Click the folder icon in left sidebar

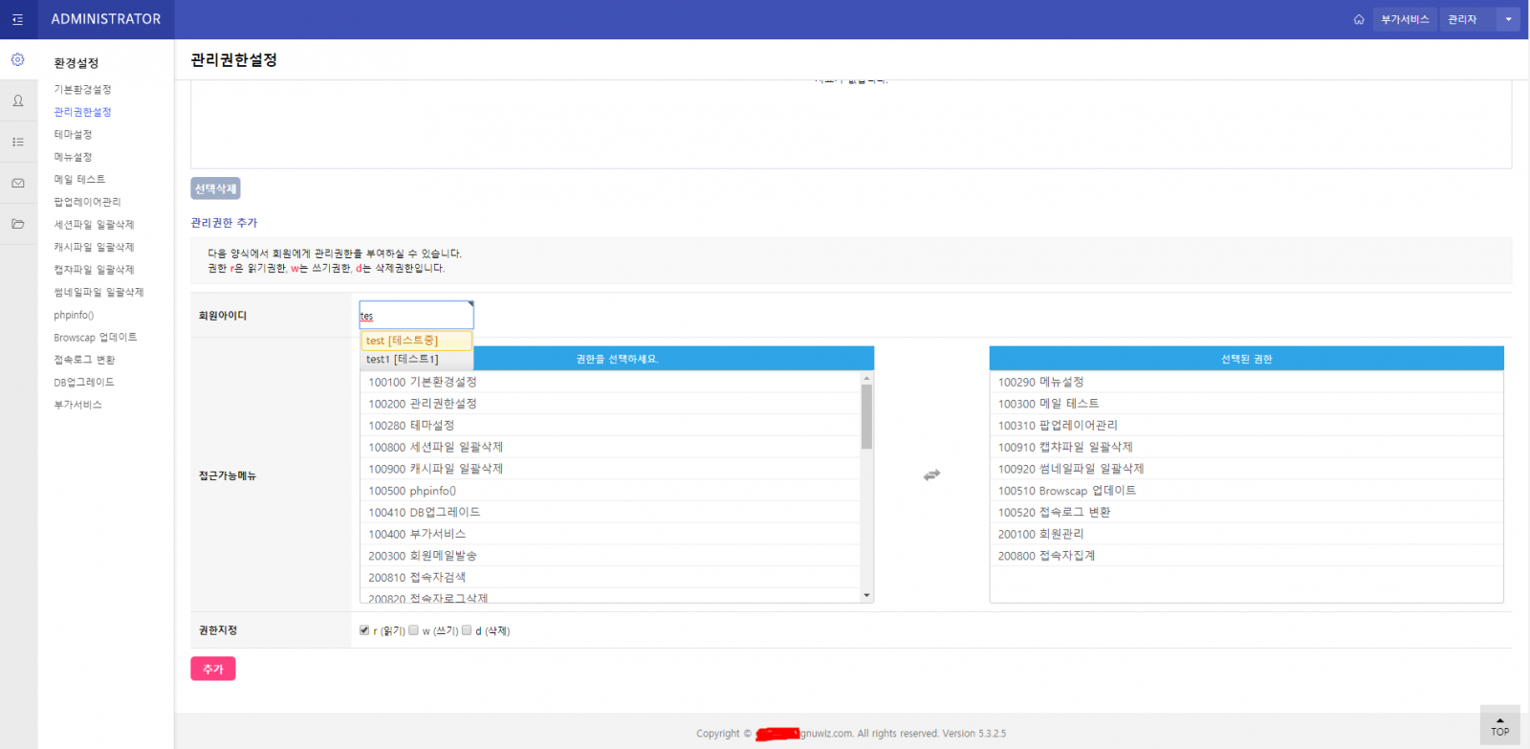pyautogui.click(x=17, y=224)
